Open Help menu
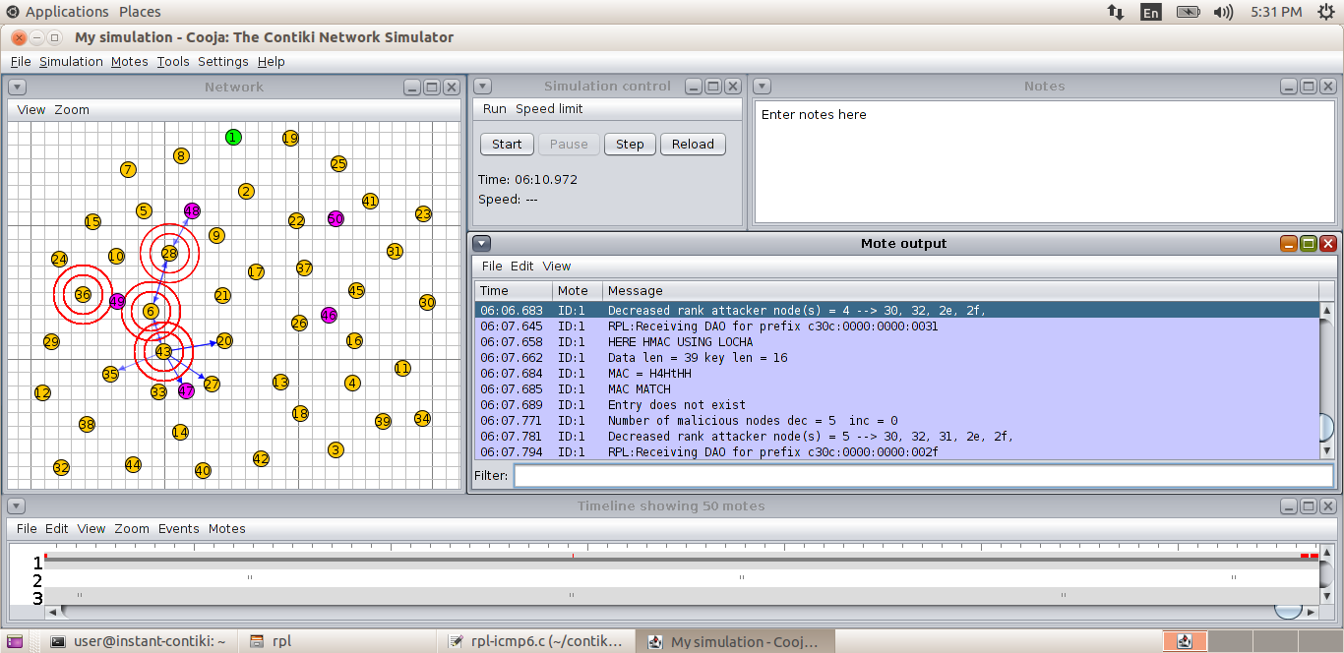The height and width of the screenshot is (653, 1344). 272,61
